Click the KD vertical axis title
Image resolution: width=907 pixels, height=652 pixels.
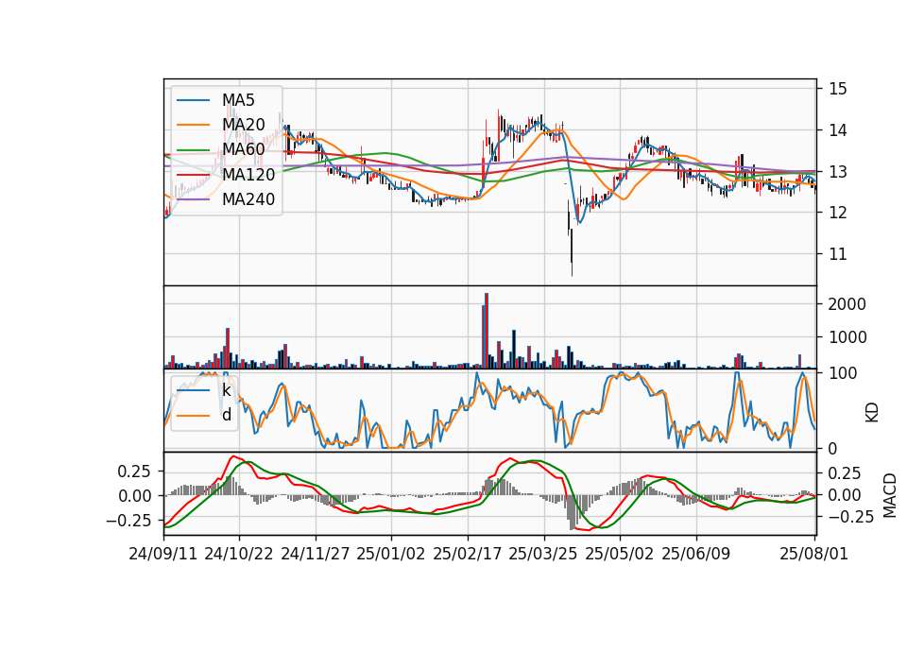pyautogui.click(x=872, y=412)
